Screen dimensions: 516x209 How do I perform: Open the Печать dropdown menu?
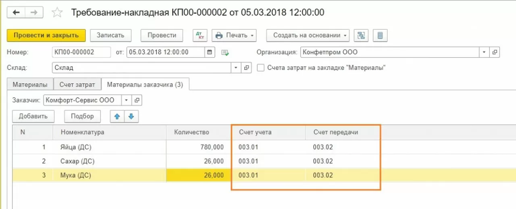coord(234,35)
